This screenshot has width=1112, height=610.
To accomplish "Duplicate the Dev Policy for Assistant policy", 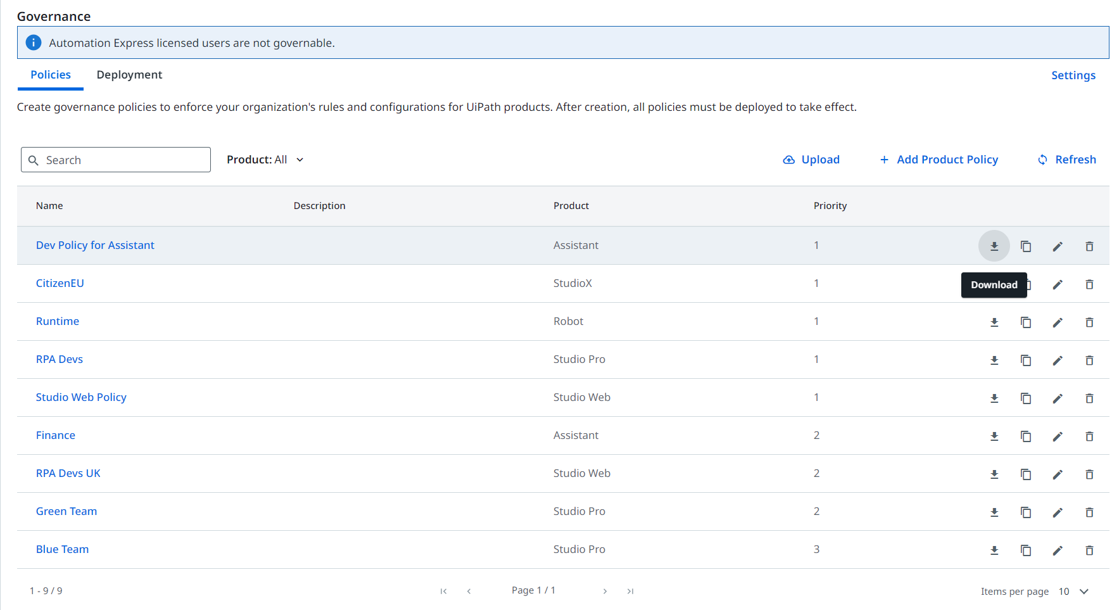I will [1026, 246].
